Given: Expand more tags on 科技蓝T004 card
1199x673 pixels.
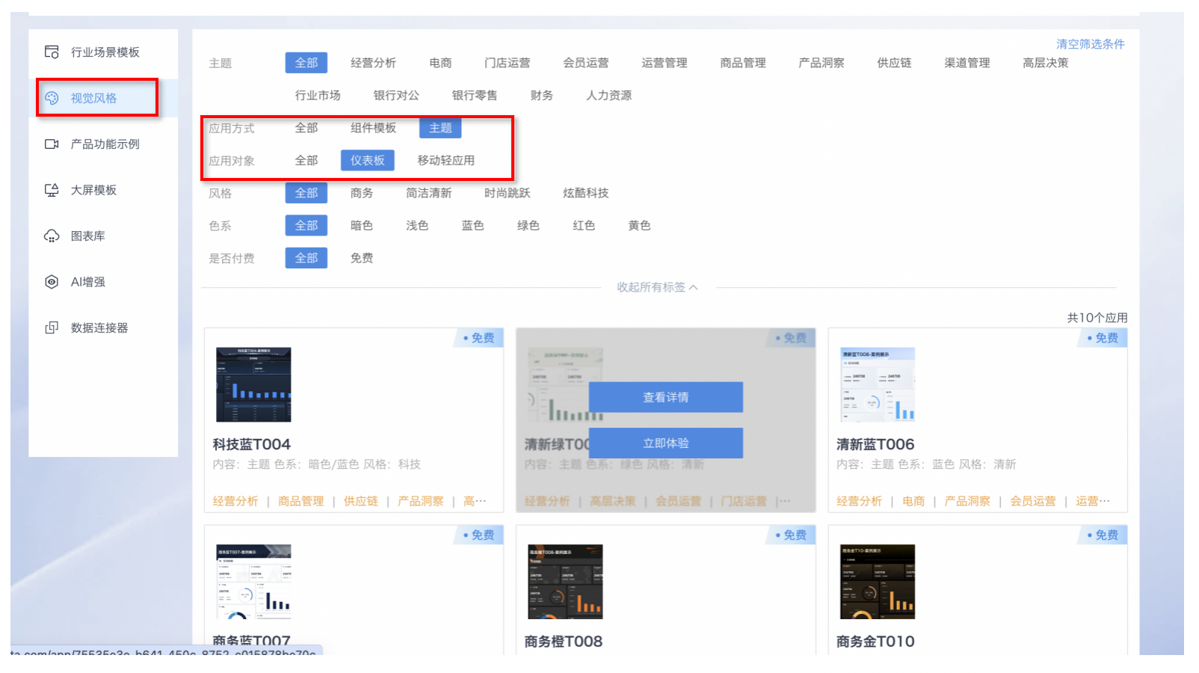Looking at the screenshot, I should coord(475,501).
